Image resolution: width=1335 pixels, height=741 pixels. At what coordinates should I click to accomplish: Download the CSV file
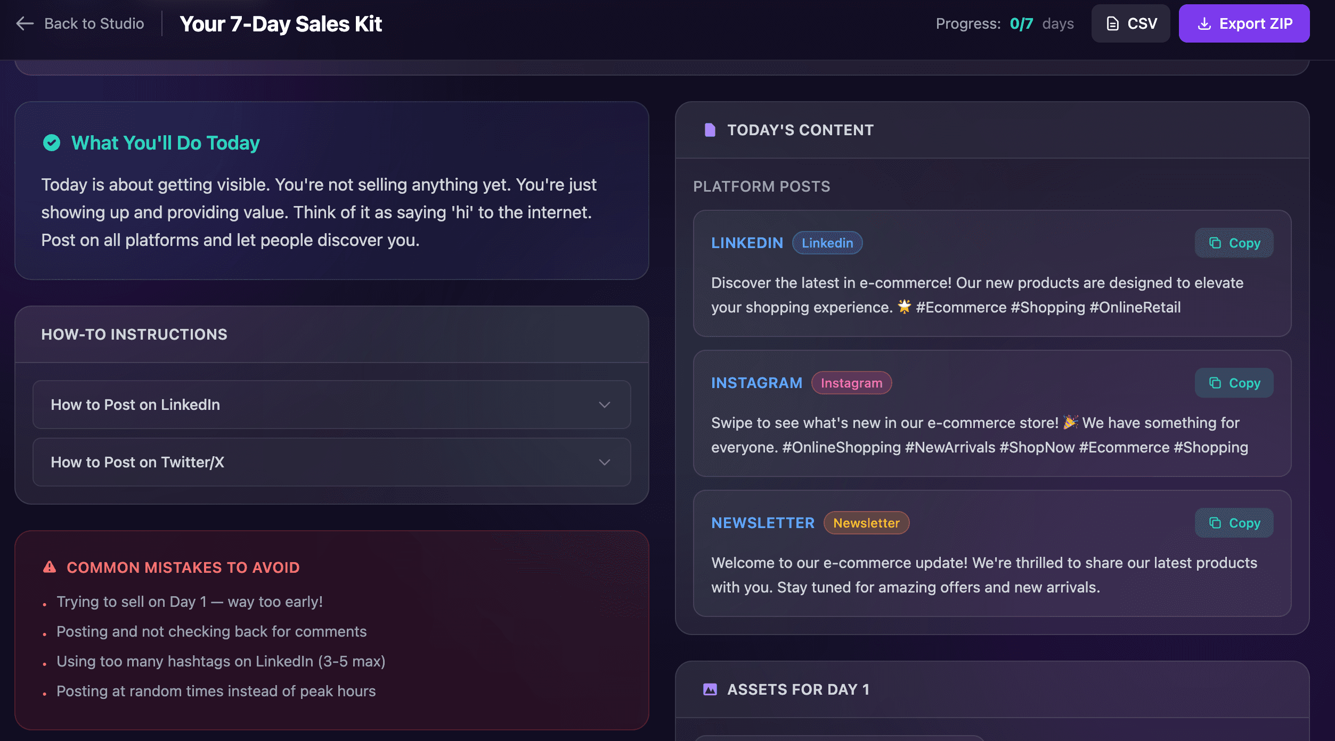(1130, 23)
